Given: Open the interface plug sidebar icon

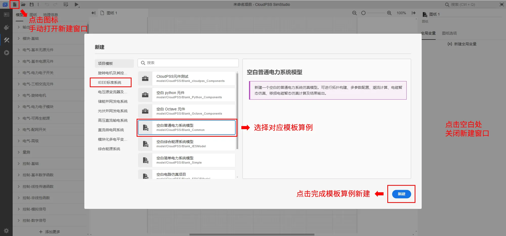Looking at the screenshot, I should pyautogui.click(x=7, y=27).
